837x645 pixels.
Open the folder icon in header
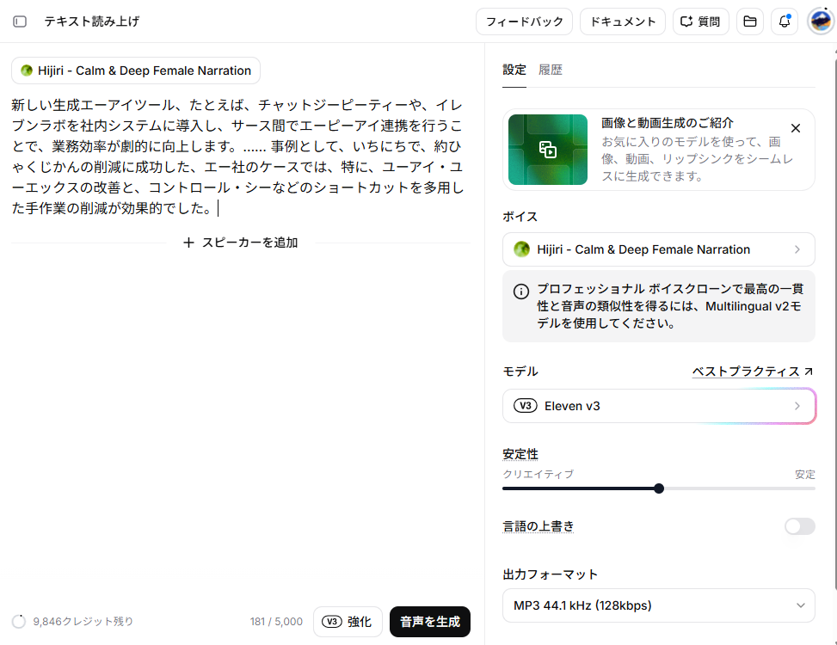750,21
